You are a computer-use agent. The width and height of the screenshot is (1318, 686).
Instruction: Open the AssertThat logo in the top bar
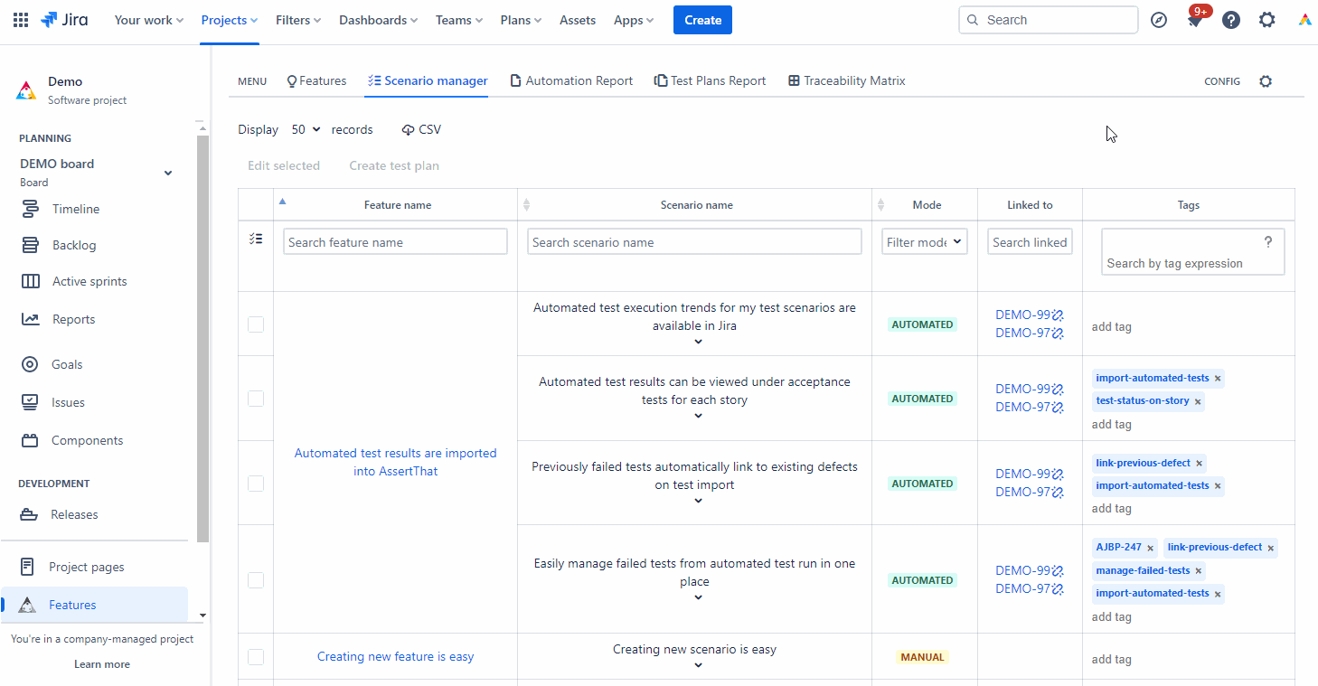pyautogui.click(x=1305, y=19)
